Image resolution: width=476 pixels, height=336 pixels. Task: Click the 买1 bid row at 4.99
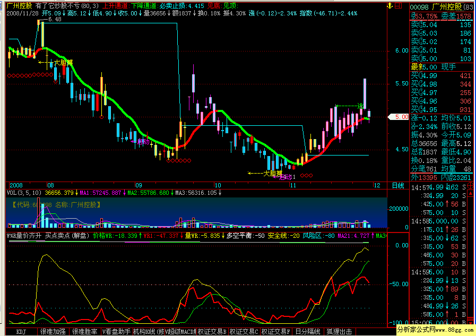click(441, 75)
